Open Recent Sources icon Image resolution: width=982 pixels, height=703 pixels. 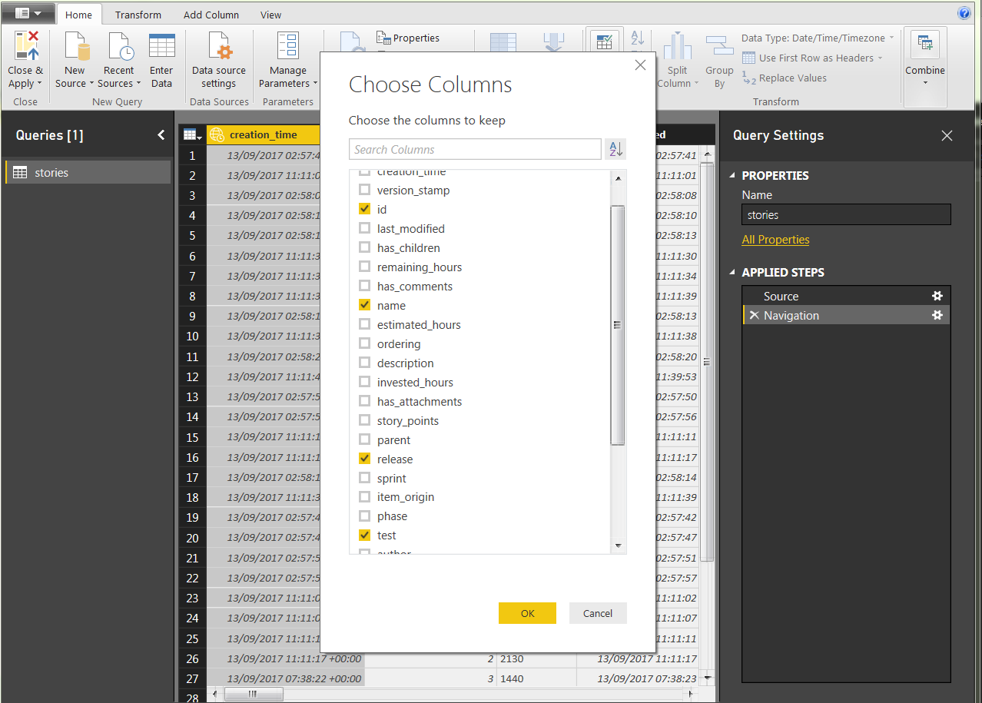pos(119,47)
